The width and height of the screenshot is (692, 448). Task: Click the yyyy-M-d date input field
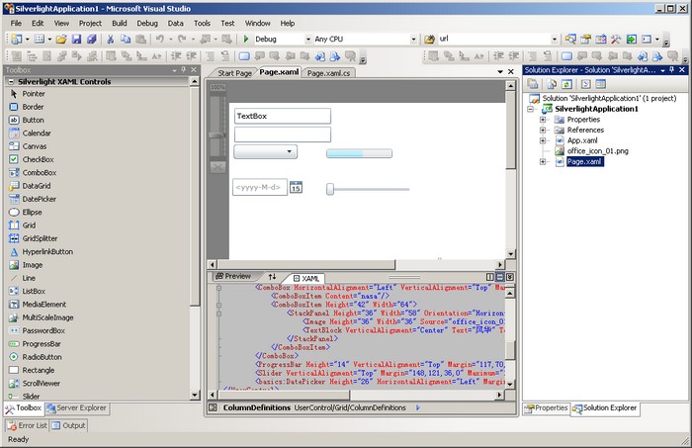click(x=260, y=187)
